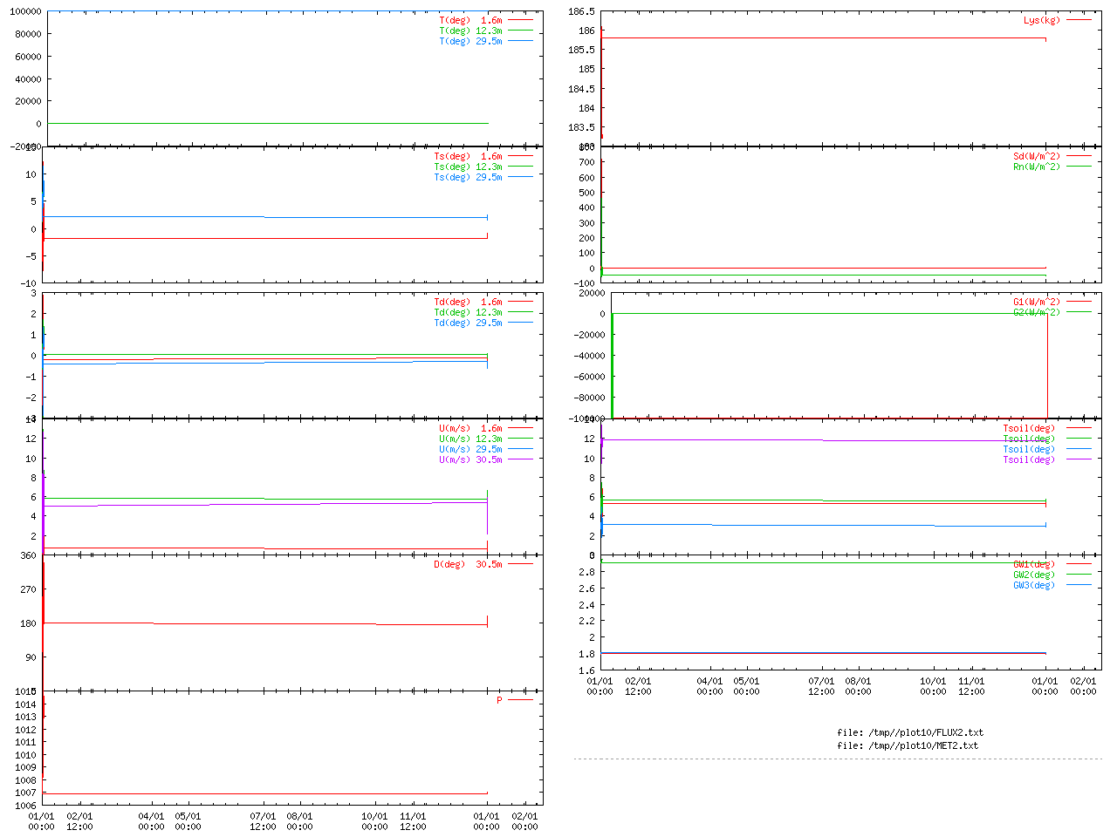Image resolution: width=1117 pixels, height=837 pixels.
Task: Select the '270' direction axis tick label
Action: 28,590
